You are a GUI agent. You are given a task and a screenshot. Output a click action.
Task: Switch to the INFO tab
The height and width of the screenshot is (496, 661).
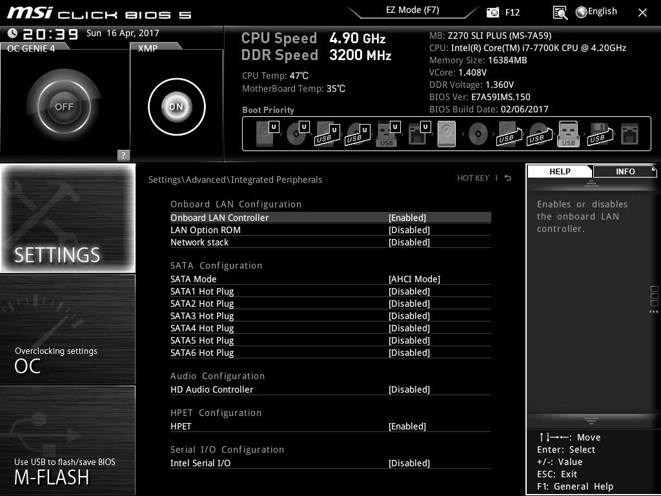pyautogui.click(x=625, y=171)
